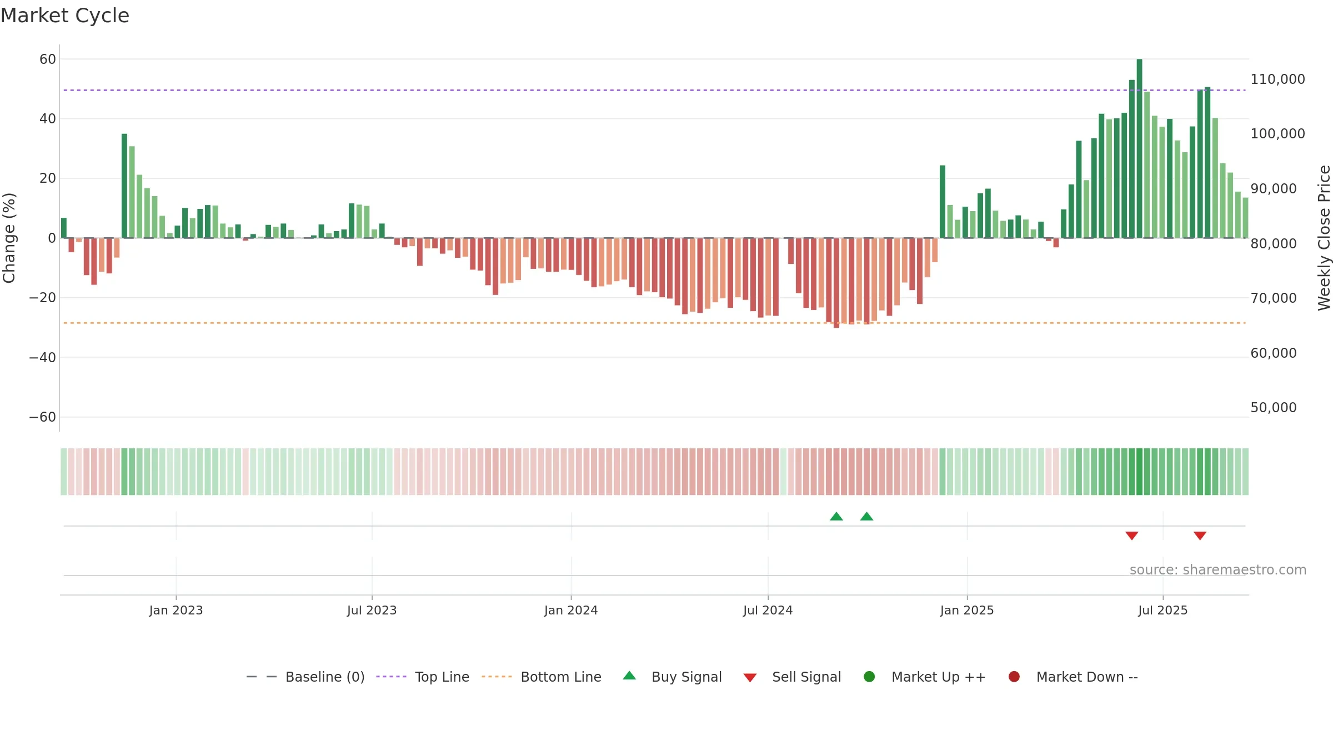Click the green bar reaching 35 near Jan 2023
The image size is (1333, 750).
[124, 186]
